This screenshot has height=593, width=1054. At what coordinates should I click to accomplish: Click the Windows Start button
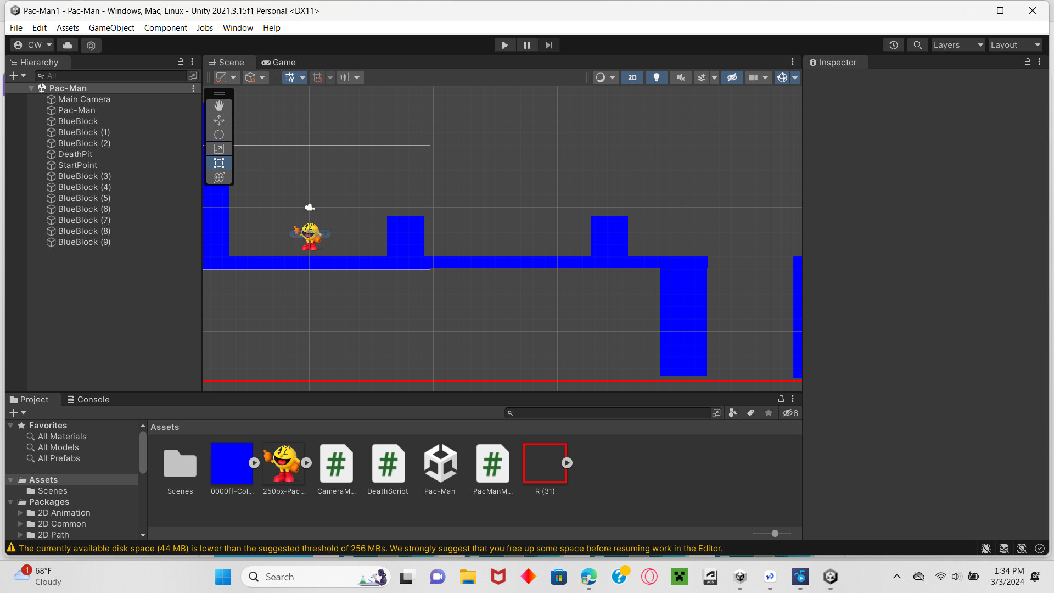click(x=223, y=577)
